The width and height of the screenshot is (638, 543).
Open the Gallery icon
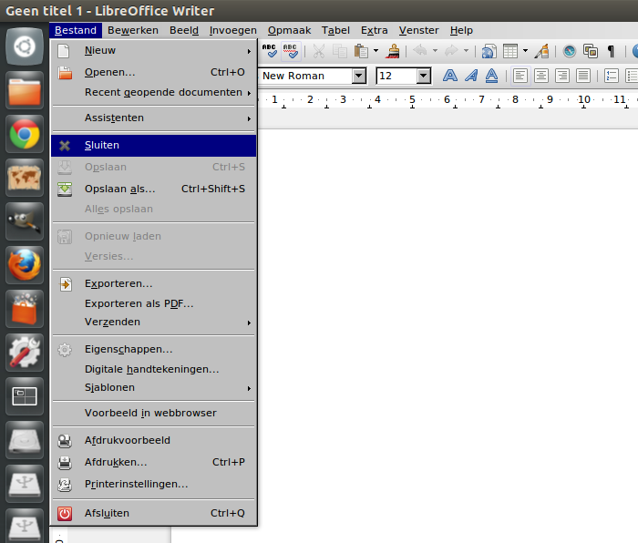tap(591, 51)
